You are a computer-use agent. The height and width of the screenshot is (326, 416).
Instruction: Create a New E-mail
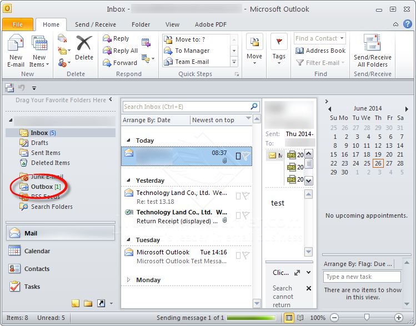pyautogui.click(x=16, y=51)
